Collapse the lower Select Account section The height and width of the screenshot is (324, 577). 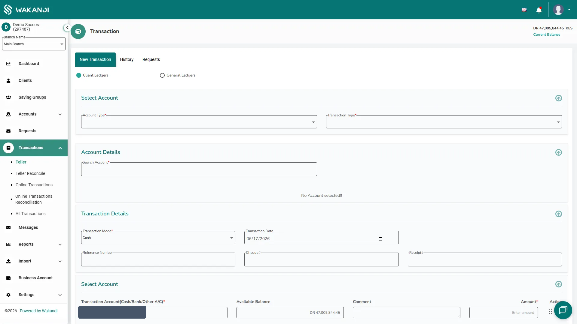(558, 284)
